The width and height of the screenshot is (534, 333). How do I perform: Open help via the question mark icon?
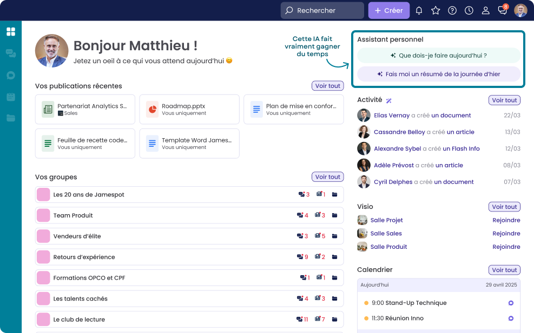coord(452,10)
